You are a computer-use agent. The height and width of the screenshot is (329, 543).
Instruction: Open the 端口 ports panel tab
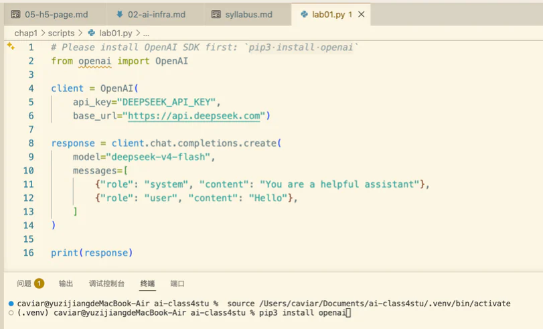(177, 283)
